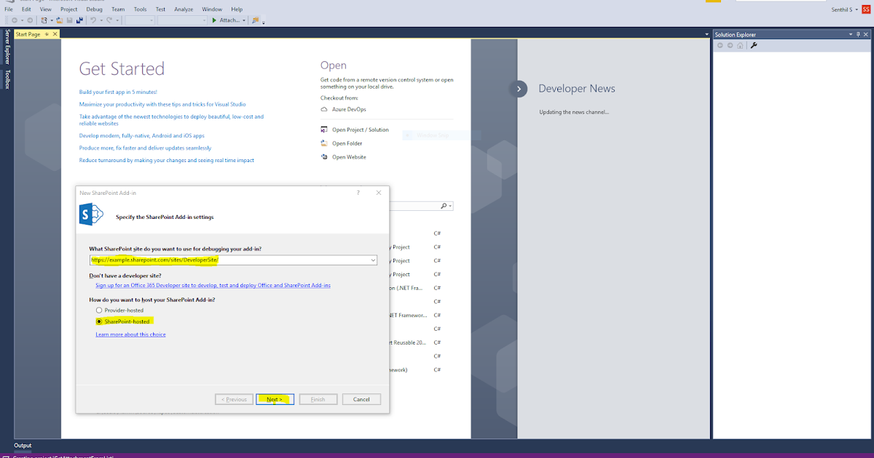The height and width of the screenshot is (458, 874).
Task: Click the Save All toolbar icon
Action: pos(79,20)
